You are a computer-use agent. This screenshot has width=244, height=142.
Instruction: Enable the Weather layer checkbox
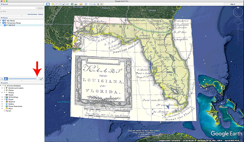5,102
